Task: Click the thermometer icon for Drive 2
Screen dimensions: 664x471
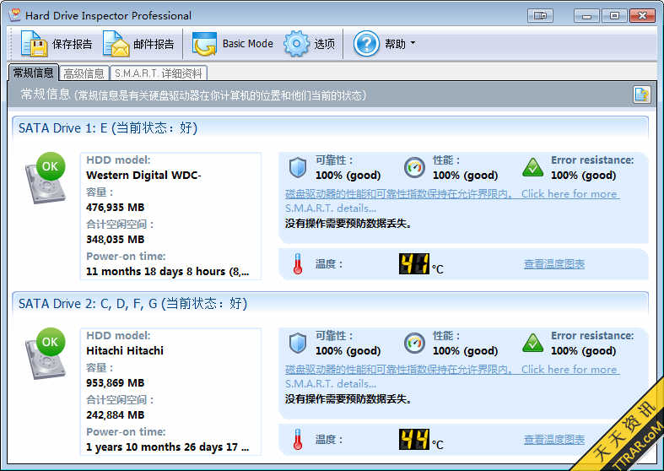Action: (x=298, y=439)
